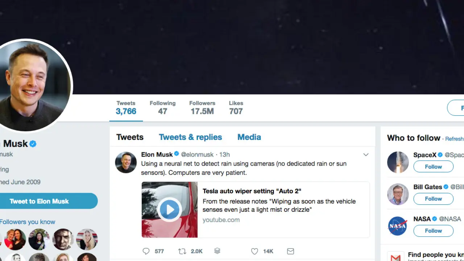The height and width of the screenshot is (261, 464).
Task: Follow Bill Gates
Action: click(x=433, y=199)
